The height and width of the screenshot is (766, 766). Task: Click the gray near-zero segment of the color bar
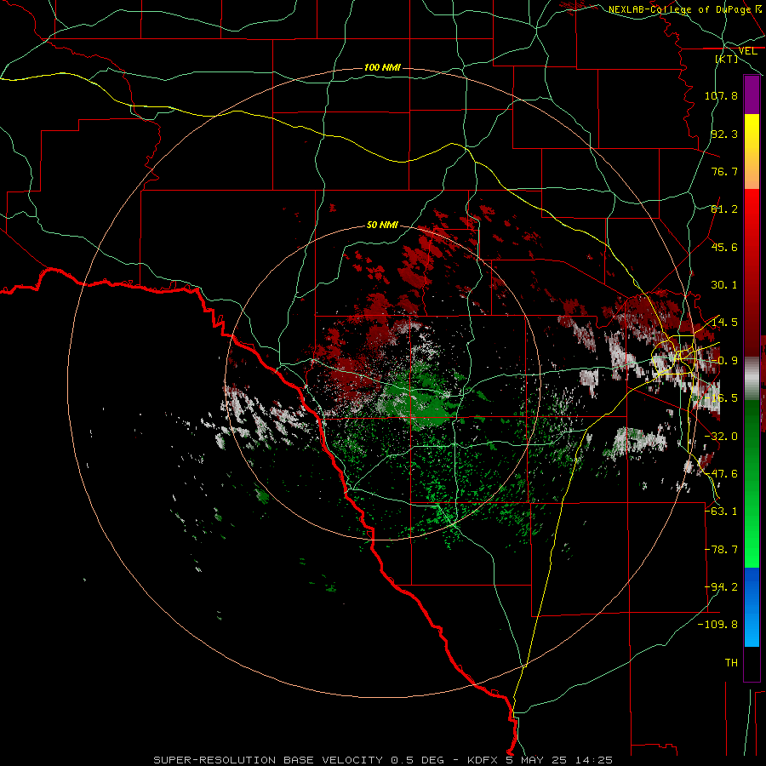click(752, 379)
